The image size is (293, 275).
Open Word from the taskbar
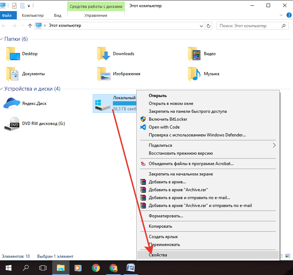pyautogui.click(x=131, y=268)
